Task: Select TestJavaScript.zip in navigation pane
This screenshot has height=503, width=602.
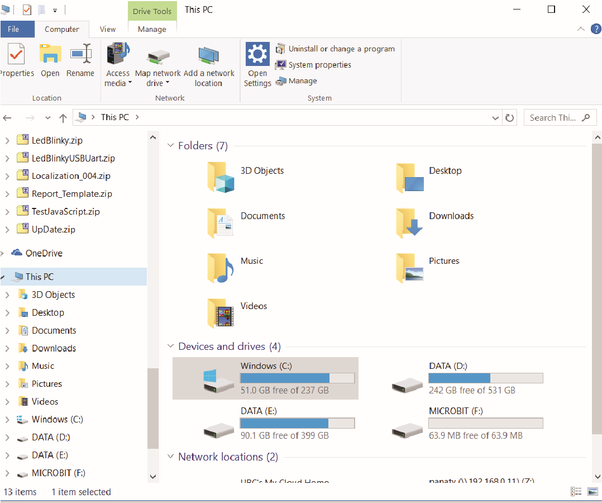Action: pyautogui.click(x=66, y=211)
